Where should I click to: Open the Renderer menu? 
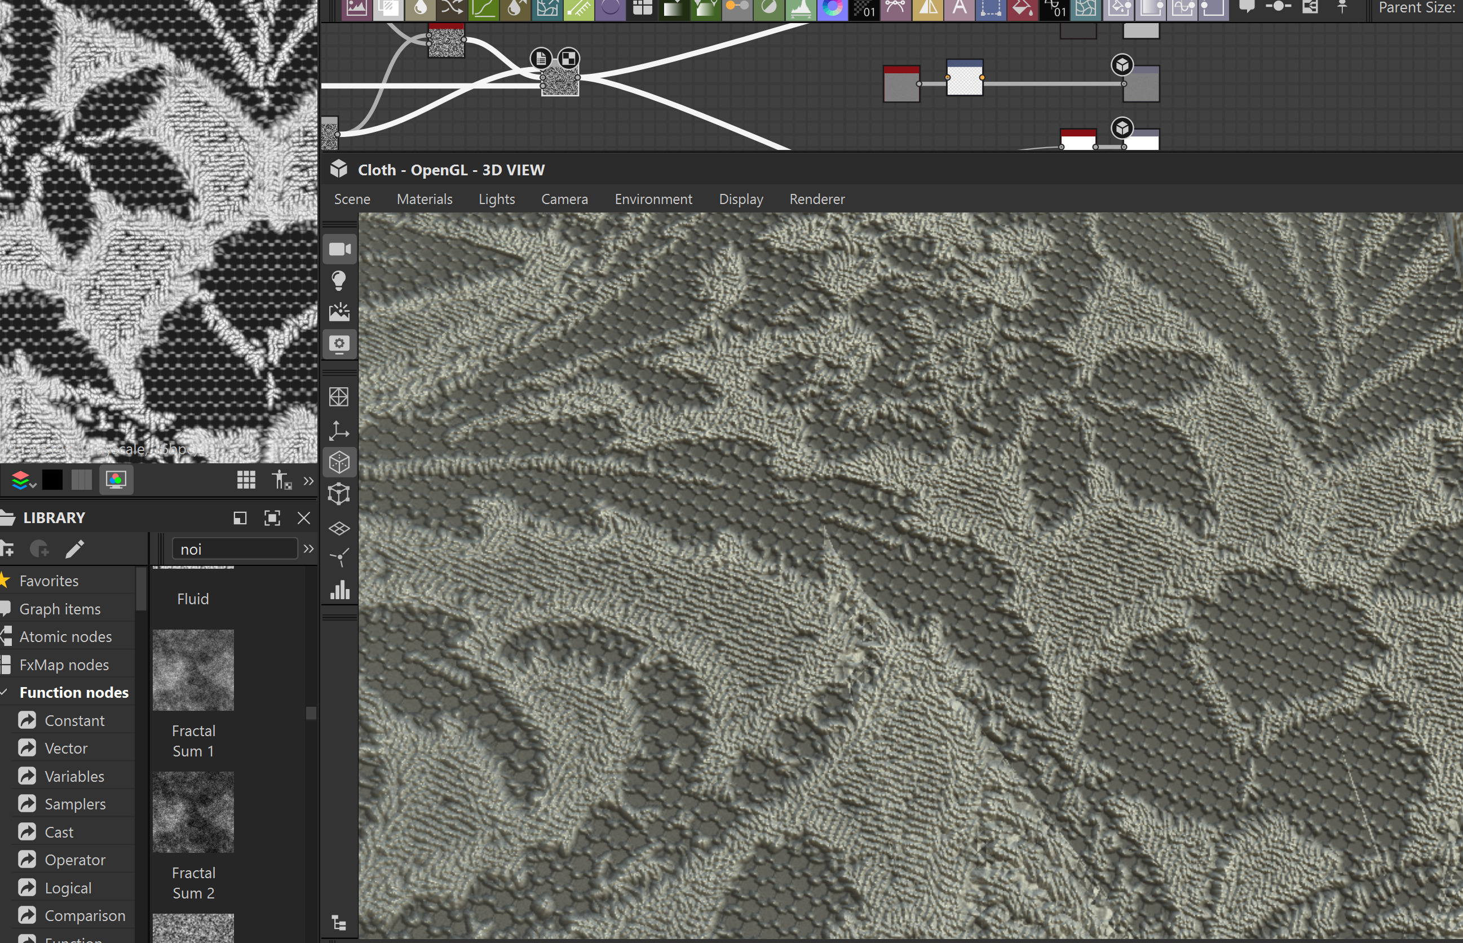click(817, 199)
